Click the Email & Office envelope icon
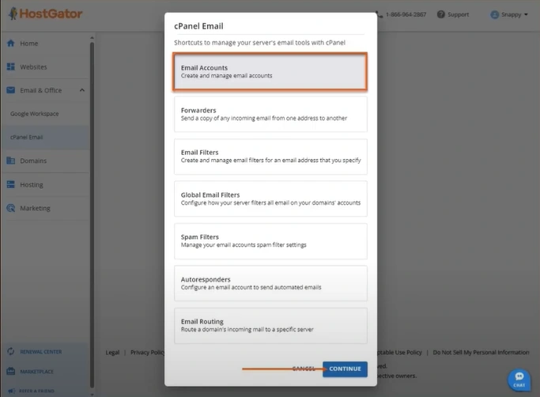The height and width of the screenshot is (397, 540). point(11,90)
